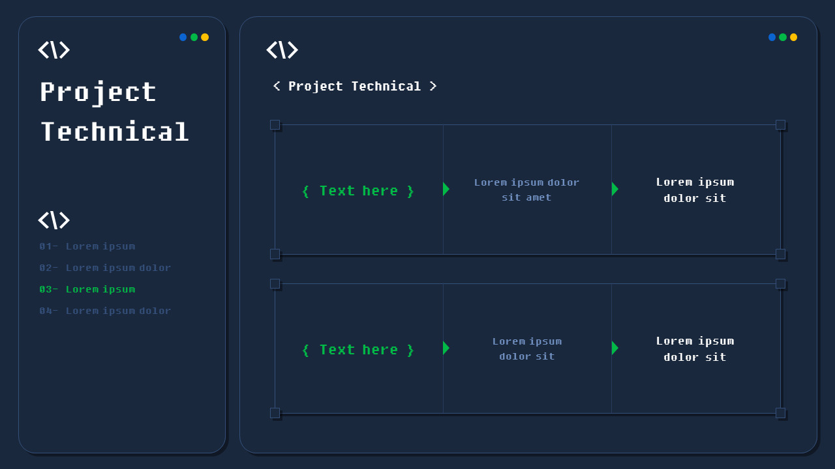
Task: Click the left angle bracket beside 'Project Technical' heading
Action: [275, 86]
